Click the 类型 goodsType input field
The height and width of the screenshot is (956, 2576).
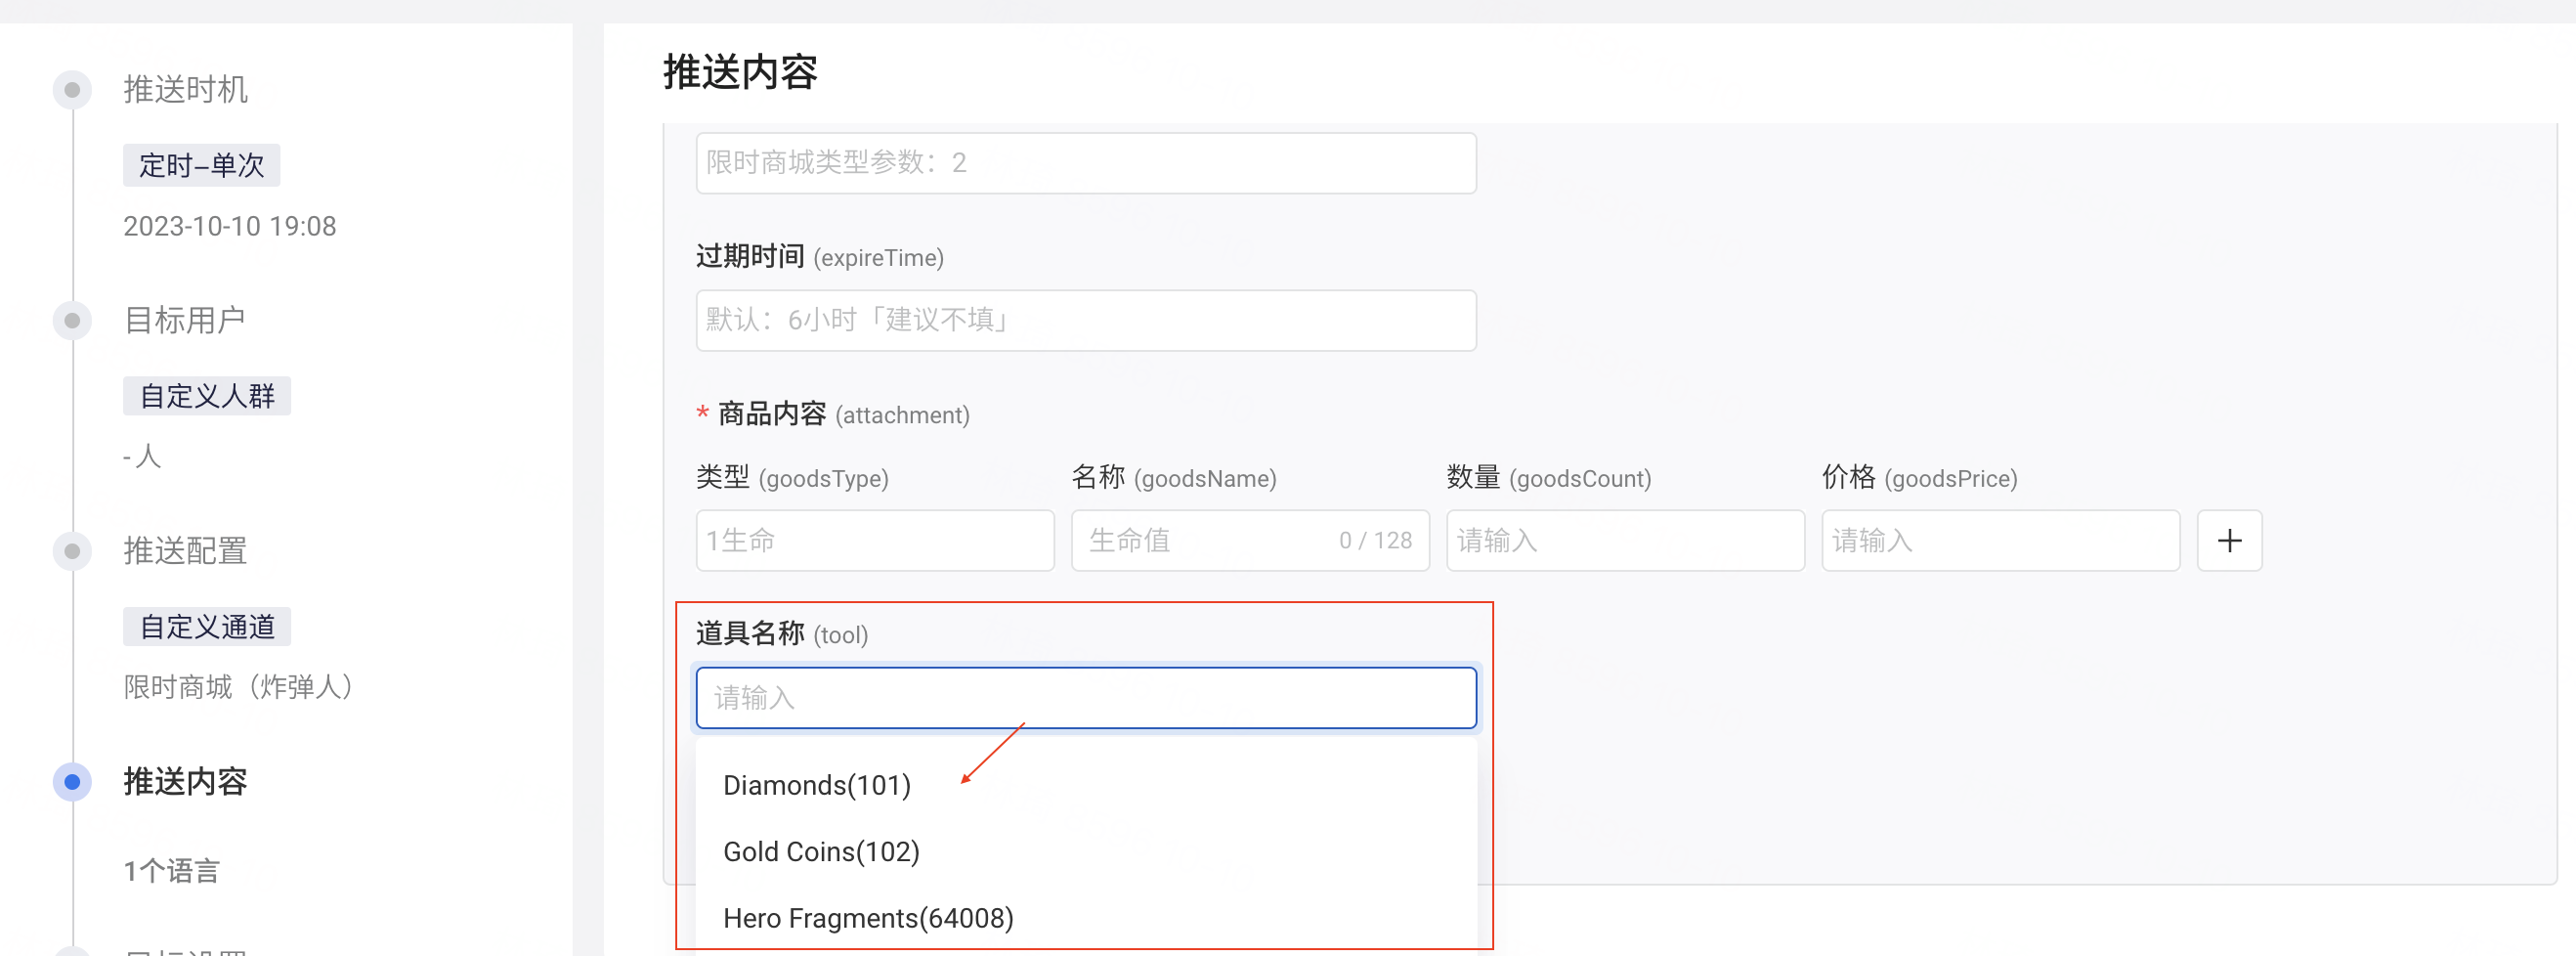874,541
